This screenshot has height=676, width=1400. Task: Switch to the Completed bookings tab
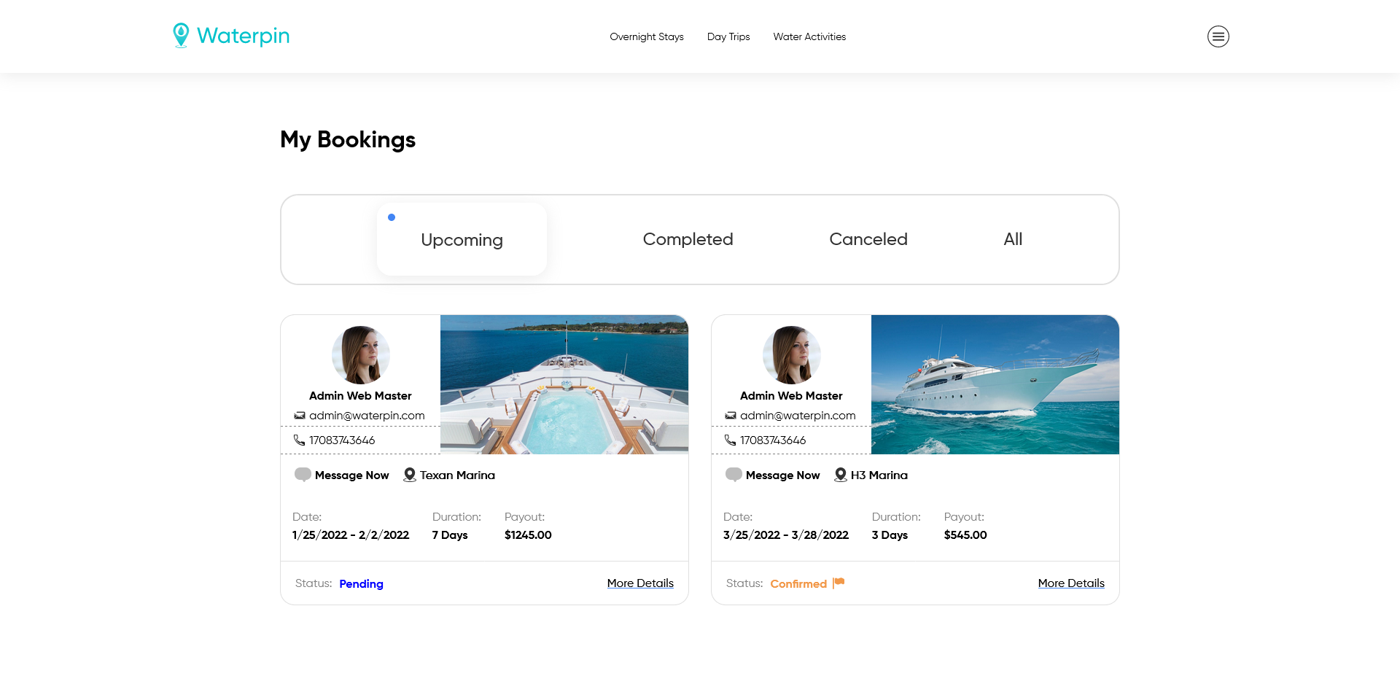(688, 239)
